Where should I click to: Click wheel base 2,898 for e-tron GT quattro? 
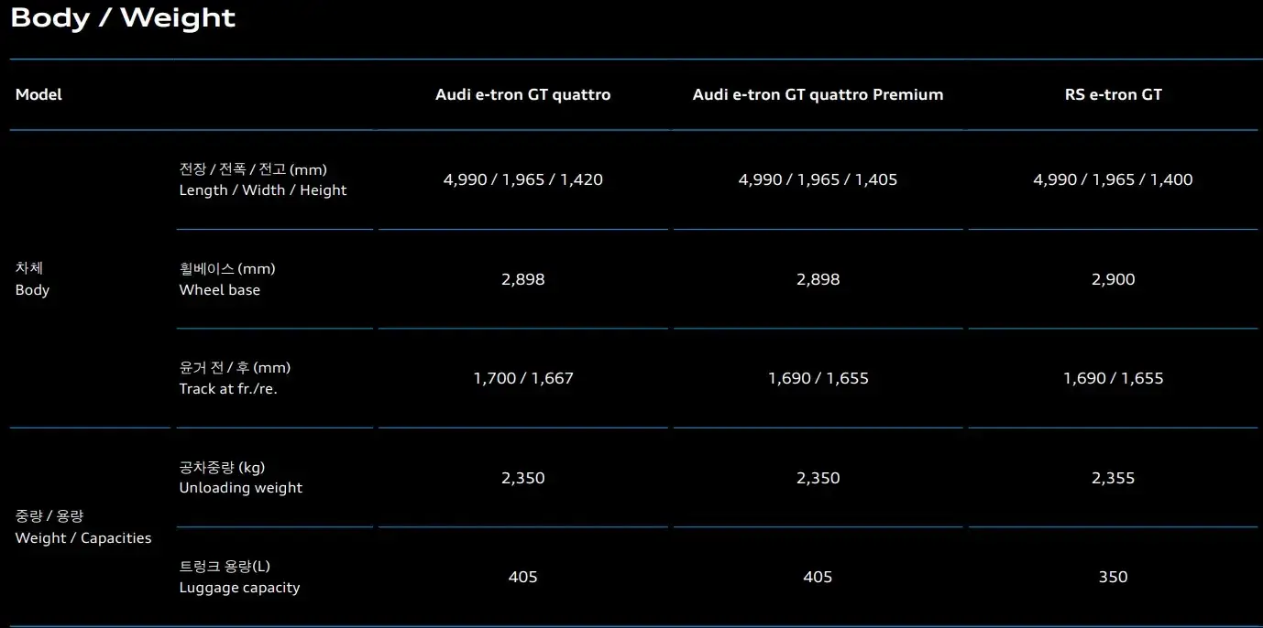coord(523,279)
